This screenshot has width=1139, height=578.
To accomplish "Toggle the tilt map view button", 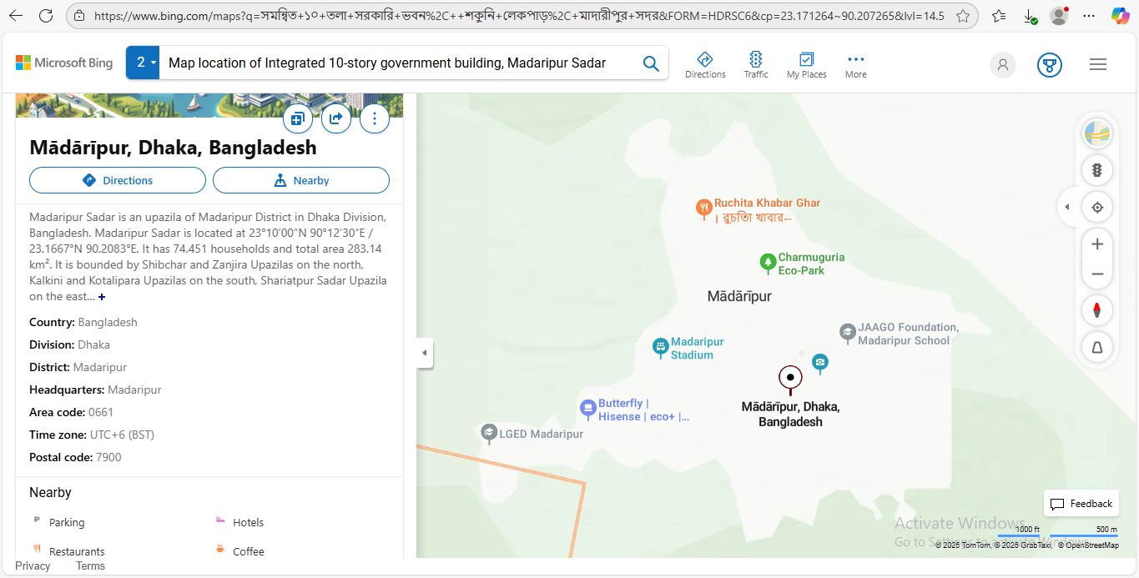I will click(1097, 347).
